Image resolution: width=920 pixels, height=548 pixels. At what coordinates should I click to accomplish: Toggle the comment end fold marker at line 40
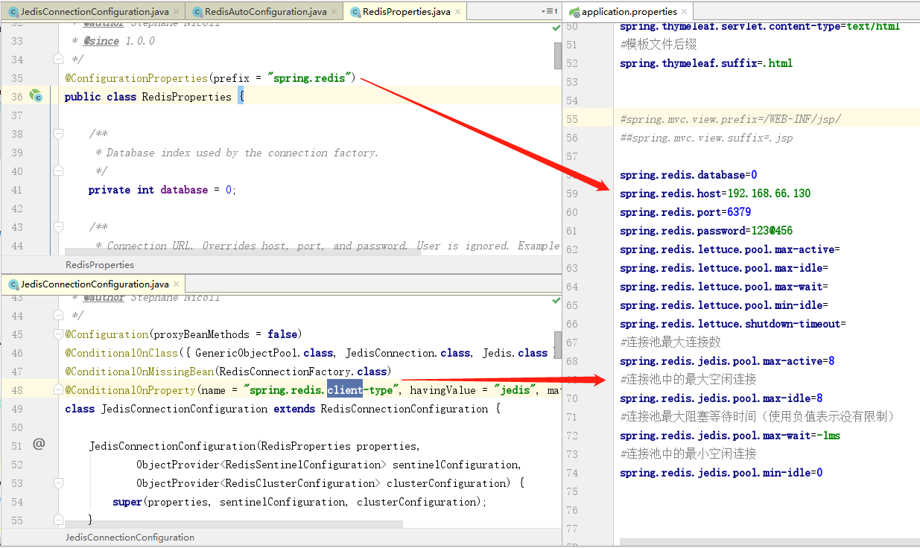point(57,171)
